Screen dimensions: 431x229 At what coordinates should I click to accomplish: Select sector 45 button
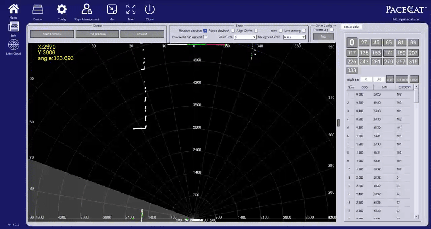coord(376,43)
